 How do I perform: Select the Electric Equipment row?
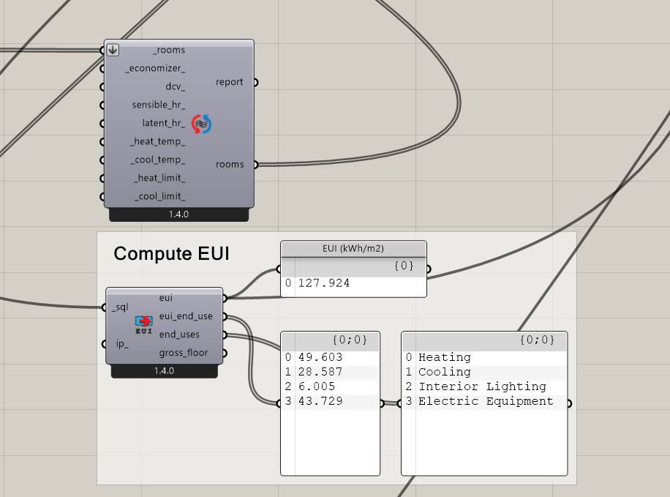[x=484, y=401]
